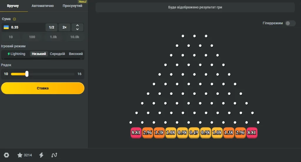Click the game result banner
Viewport: 301px width, 162px height.
[x=195, y=7]
